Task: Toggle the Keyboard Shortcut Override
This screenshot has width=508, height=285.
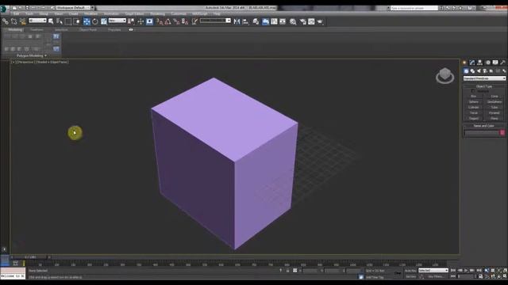Action: click(149, 21)
